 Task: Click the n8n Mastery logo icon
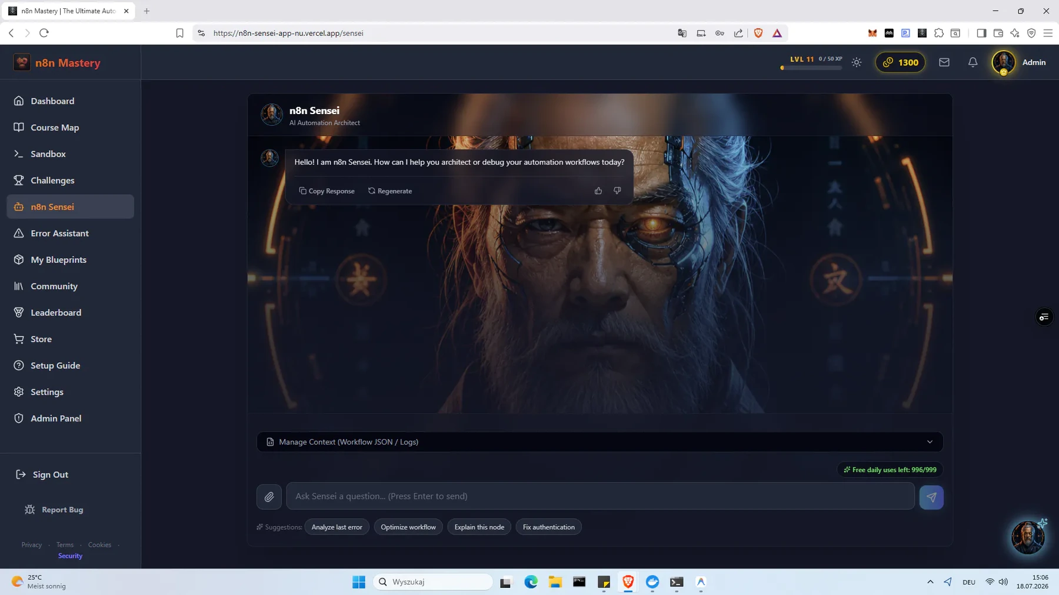click(22, 62)
